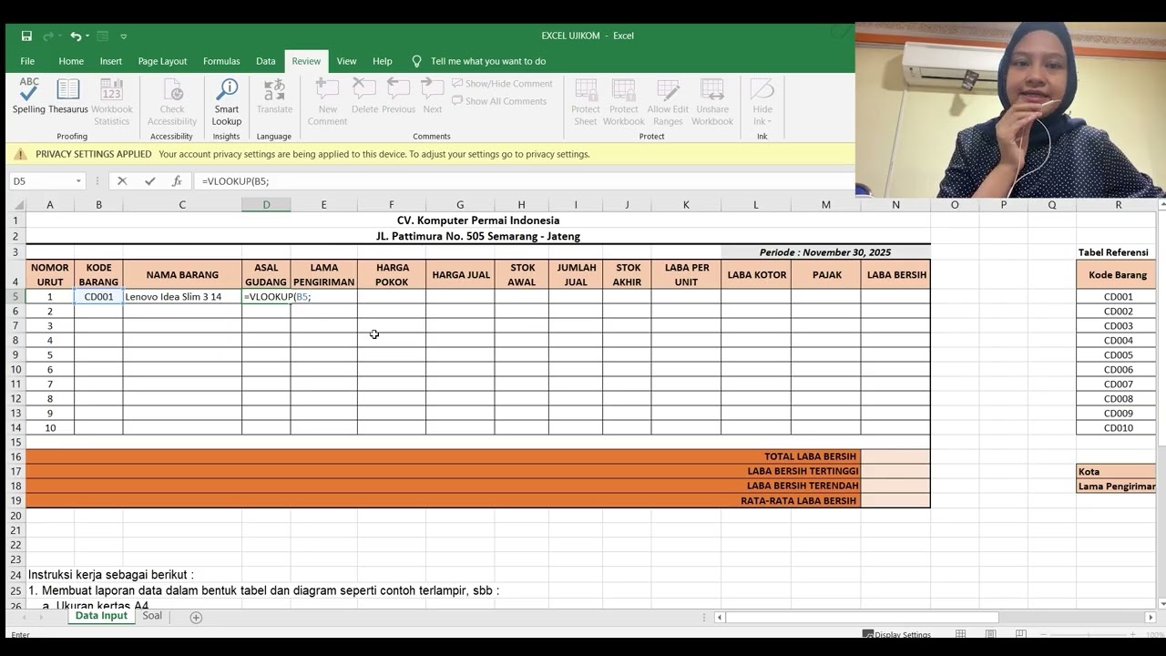Switch to the Formulas tab
This screenshot has height=656, width=1166.
click(221, 61)
